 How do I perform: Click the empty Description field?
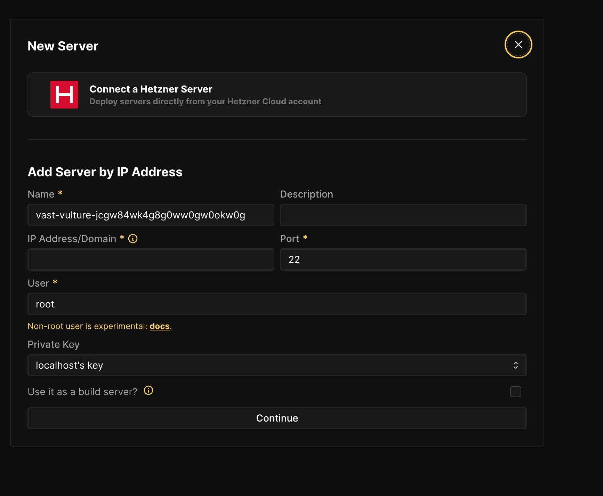[x=403, y=215]
